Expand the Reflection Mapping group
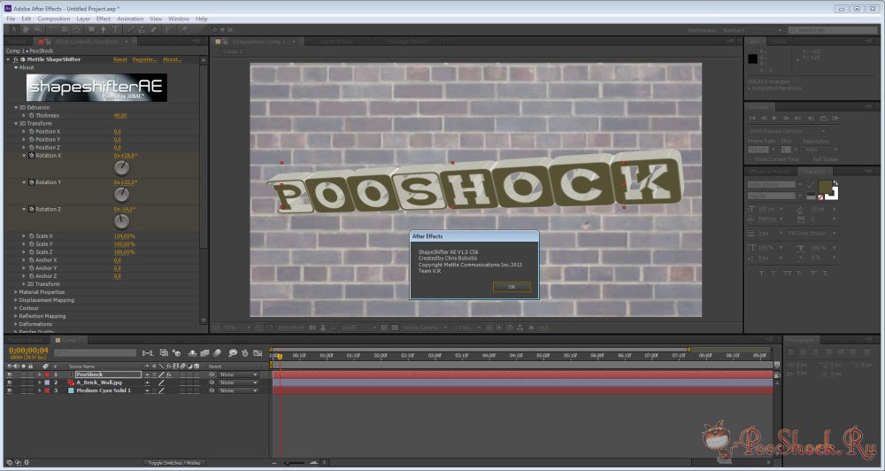Image resolution: width=885 pixels, height=471 pixels. pos(16,316)
